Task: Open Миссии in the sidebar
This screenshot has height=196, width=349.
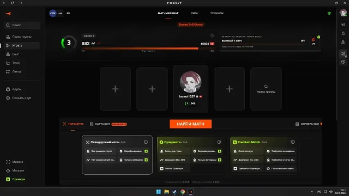Action: 22,162
